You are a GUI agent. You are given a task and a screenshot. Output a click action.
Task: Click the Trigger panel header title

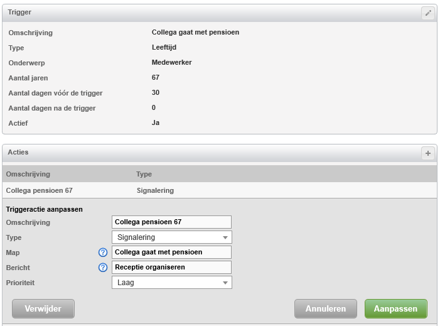point(19,12)
